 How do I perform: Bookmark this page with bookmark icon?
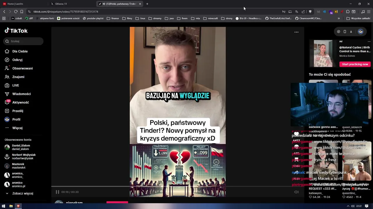click(22, 12)
